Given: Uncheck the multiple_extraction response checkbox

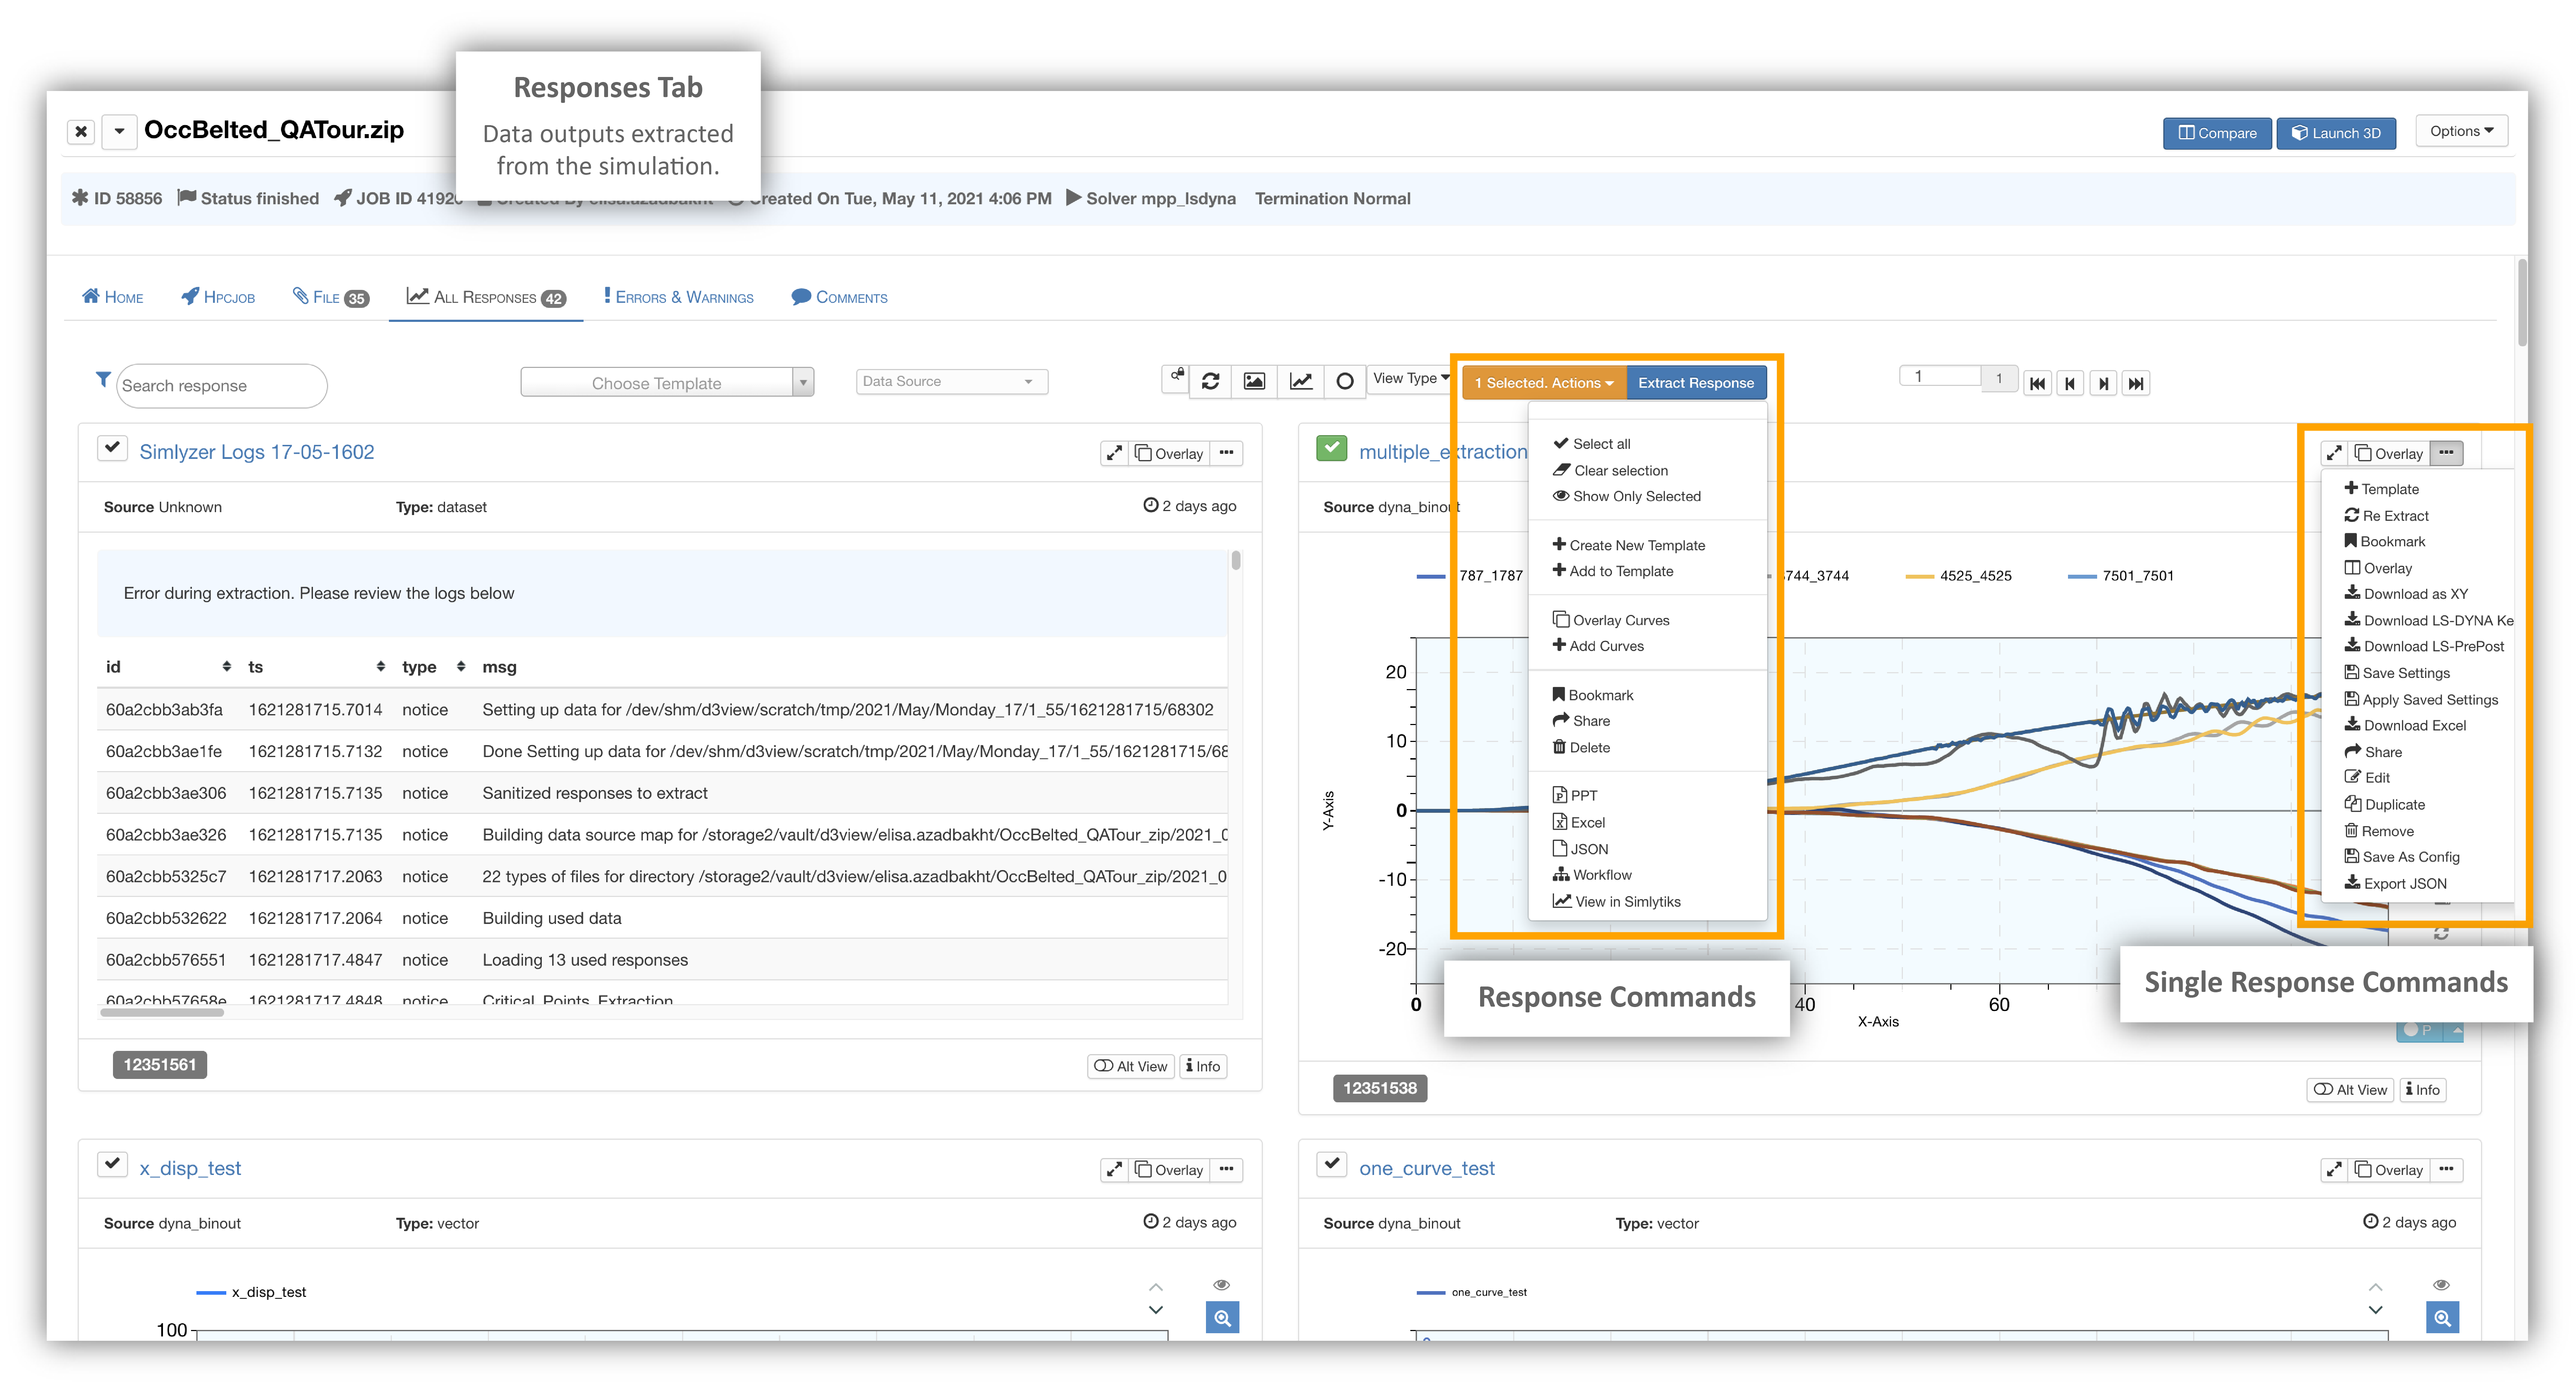Looking at the screenshot, I should tap(1332, 448).
